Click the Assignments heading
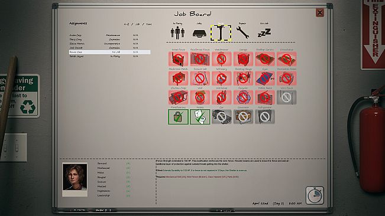Screen dimensions: 385x216 78,23
